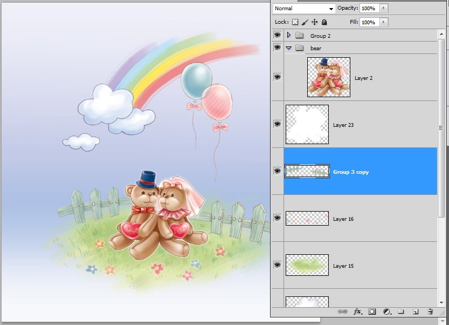This screenshot has width=449, height=325.
Task: Lock image pixels brush icon
Action: pos(305,22)
